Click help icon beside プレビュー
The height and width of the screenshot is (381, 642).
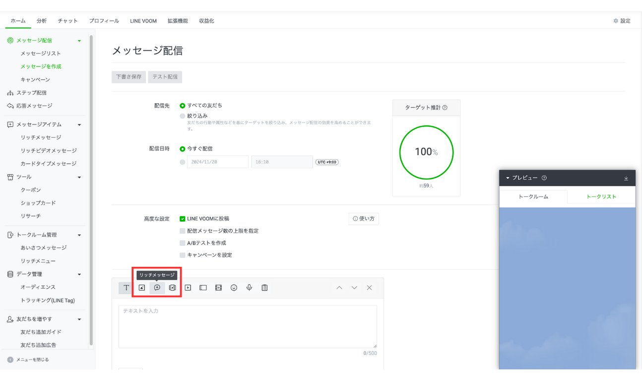tap(544, 178)
